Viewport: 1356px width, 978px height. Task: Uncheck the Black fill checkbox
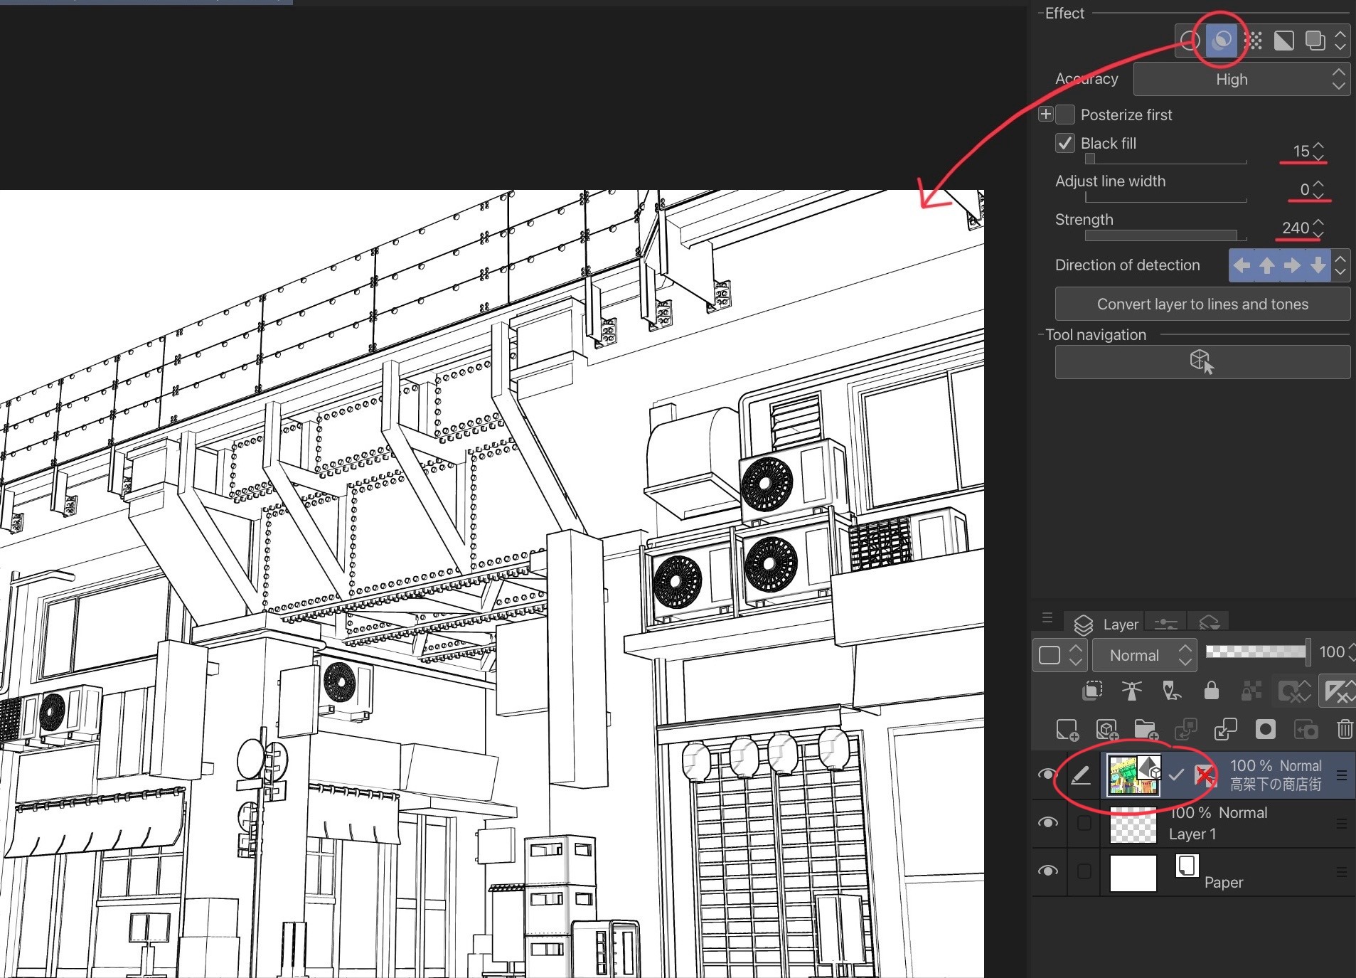pyautogui.click(x=1064, y=143)
